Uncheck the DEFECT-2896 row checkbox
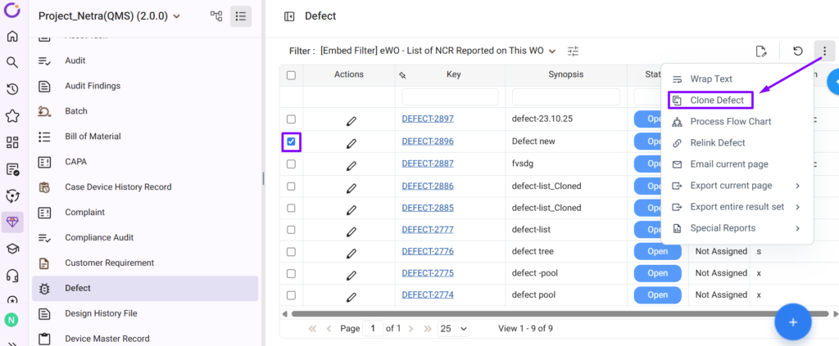The width and height of the screenshot is (839, 346). [x=291, y=142]
